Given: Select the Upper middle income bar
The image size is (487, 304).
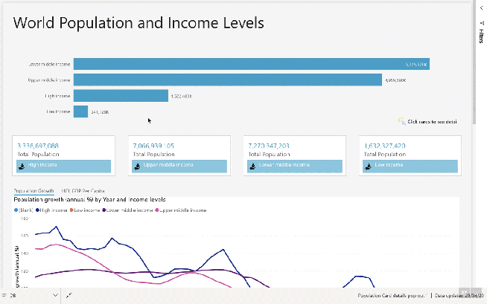Looking at the screenshot, I should (228, 80).
